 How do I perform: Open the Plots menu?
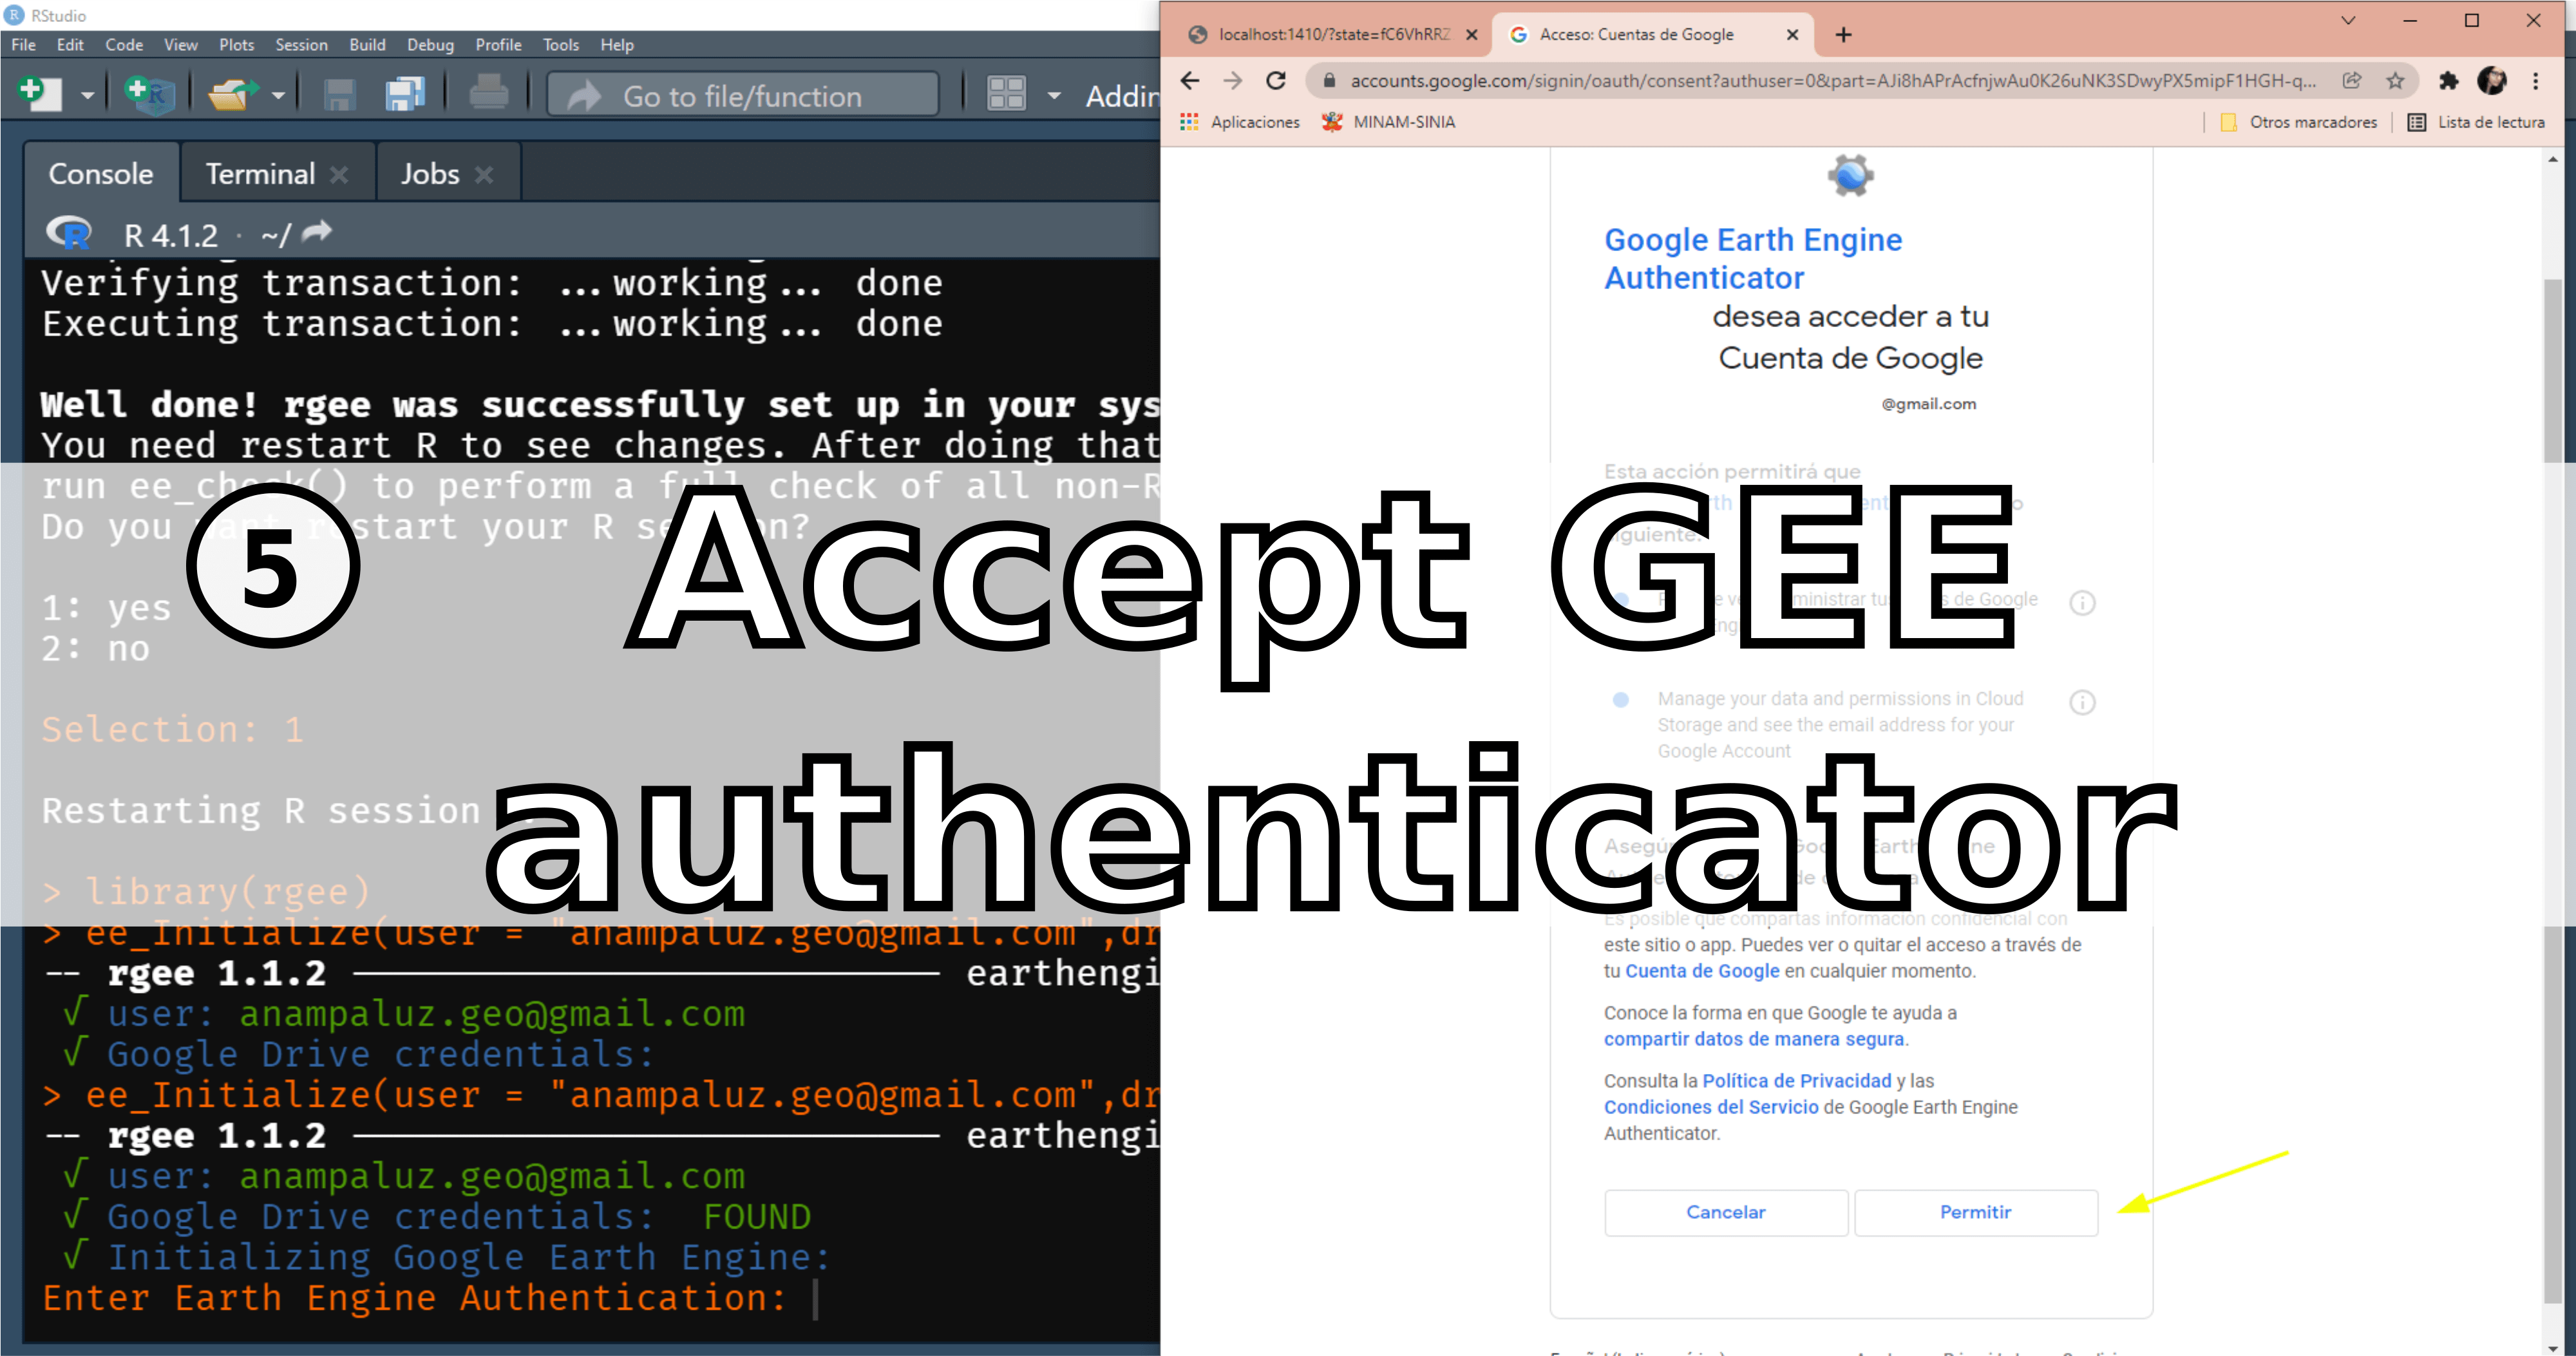click(x=237, y=45)
